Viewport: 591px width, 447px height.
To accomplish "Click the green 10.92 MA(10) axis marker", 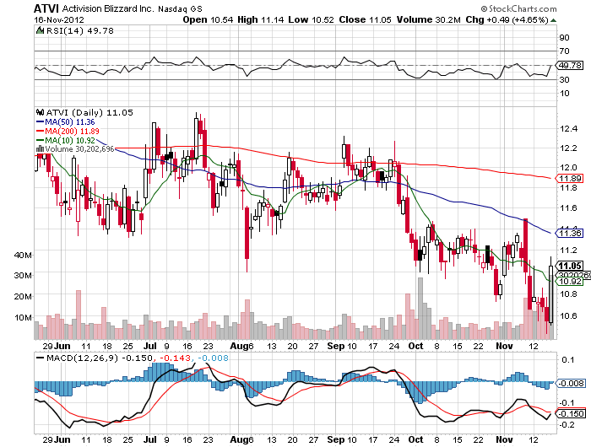I will click(570, 282).
